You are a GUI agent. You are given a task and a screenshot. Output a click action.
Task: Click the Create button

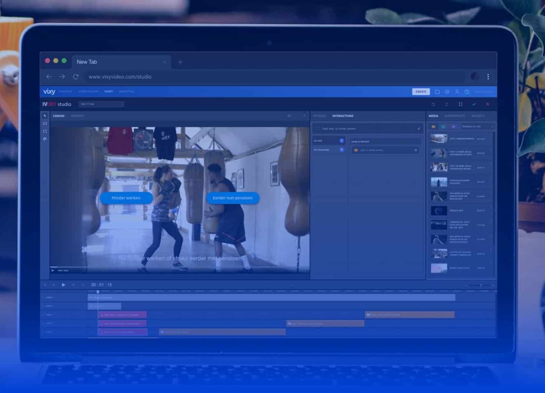(421, 92)
